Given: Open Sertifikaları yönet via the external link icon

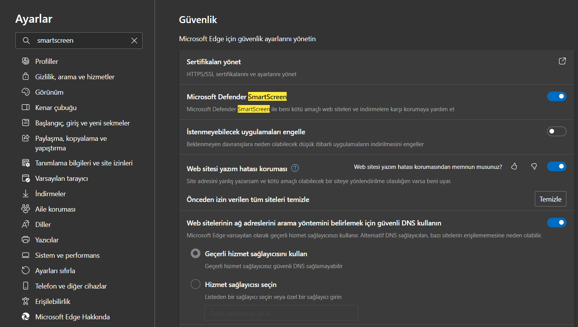Looking at the screenshot, I should (x=562, y=61).
